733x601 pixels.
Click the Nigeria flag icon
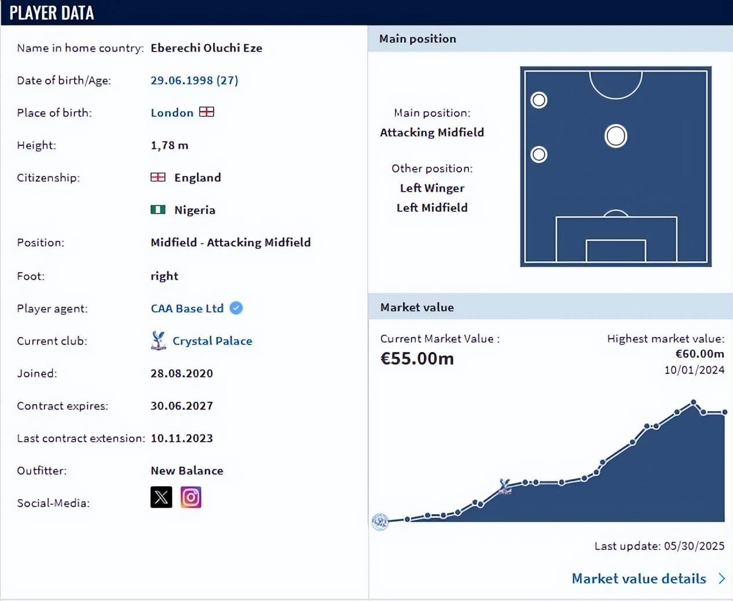click(158, 210)
